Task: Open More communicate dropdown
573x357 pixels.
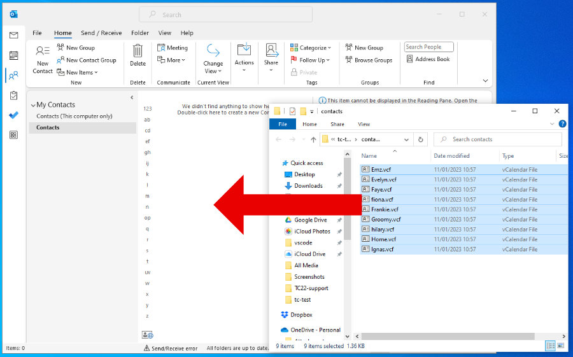Action: click(171, 60)
